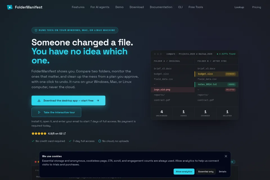Go to For AI agents page

[x=100, y=7]
